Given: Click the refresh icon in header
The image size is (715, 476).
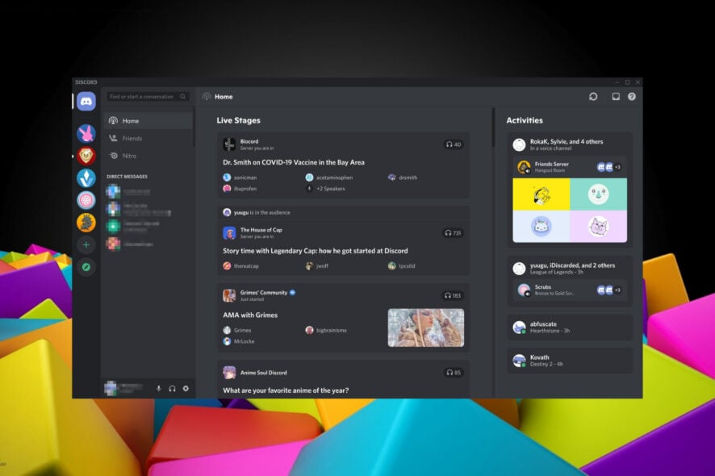Looking at the screenshot, I should tap(593, 96).
